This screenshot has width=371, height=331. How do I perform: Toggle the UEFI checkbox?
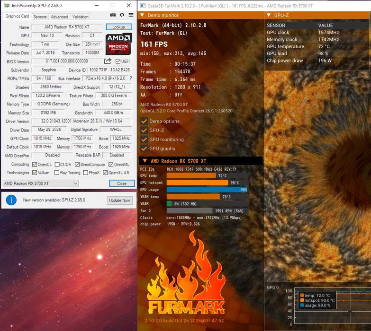tap(118, 61)
